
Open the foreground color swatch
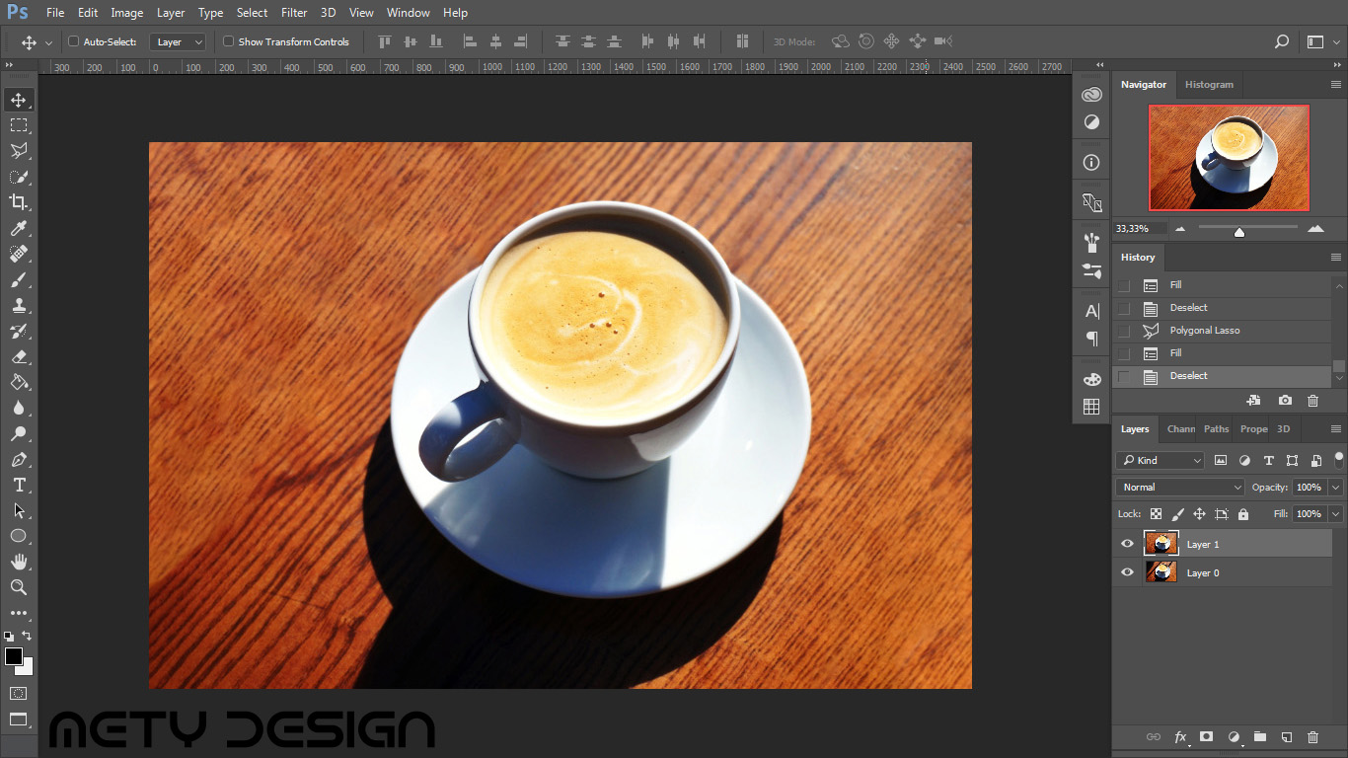tap(14, 656)
